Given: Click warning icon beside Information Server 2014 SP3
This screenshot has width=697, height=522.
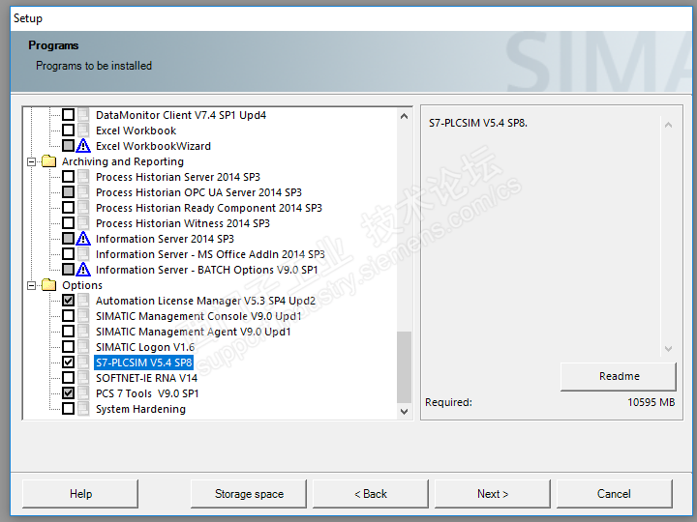Looking at the screenshot, I should (83, 239).
